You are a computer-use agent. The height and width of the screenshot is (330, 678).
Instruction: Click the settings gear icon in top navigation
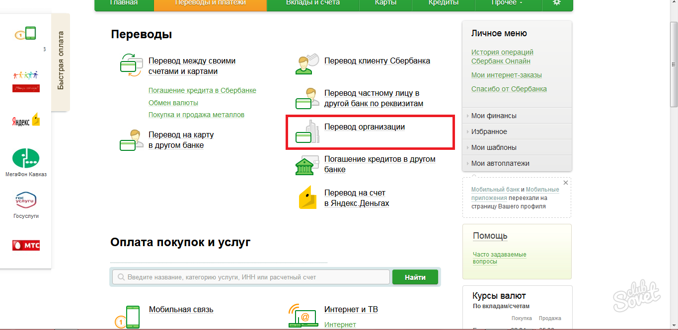click(557, 3)
